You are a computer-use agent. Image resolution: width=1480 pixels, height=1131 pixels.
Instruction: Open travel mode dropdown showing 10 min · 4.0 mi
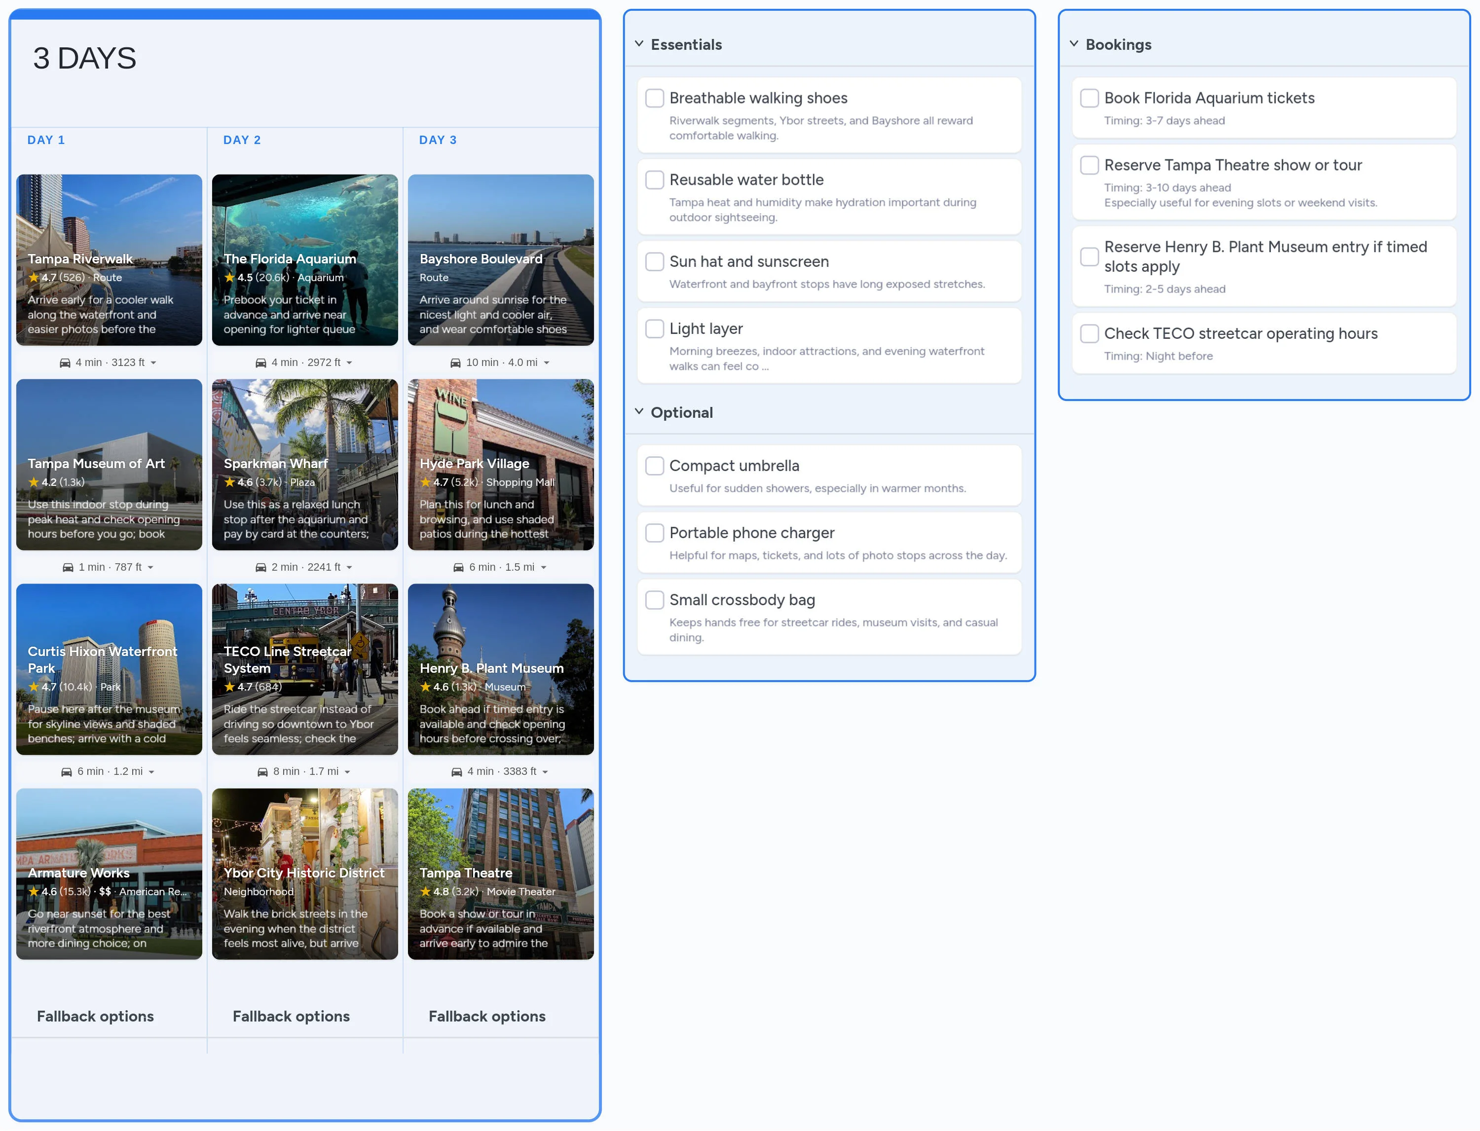546,363
